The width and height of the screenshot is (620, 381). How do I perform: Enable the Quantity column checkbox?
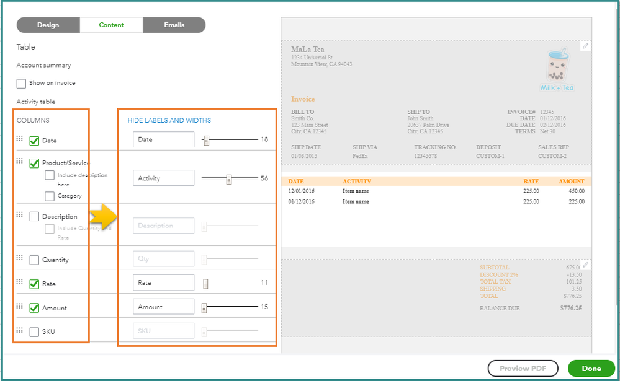(x=34, y=260)
